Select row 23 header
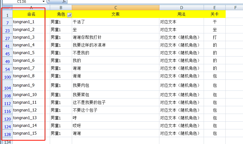Image resolution: width=243 pixels, height=144 pixels. pos(7,30)
